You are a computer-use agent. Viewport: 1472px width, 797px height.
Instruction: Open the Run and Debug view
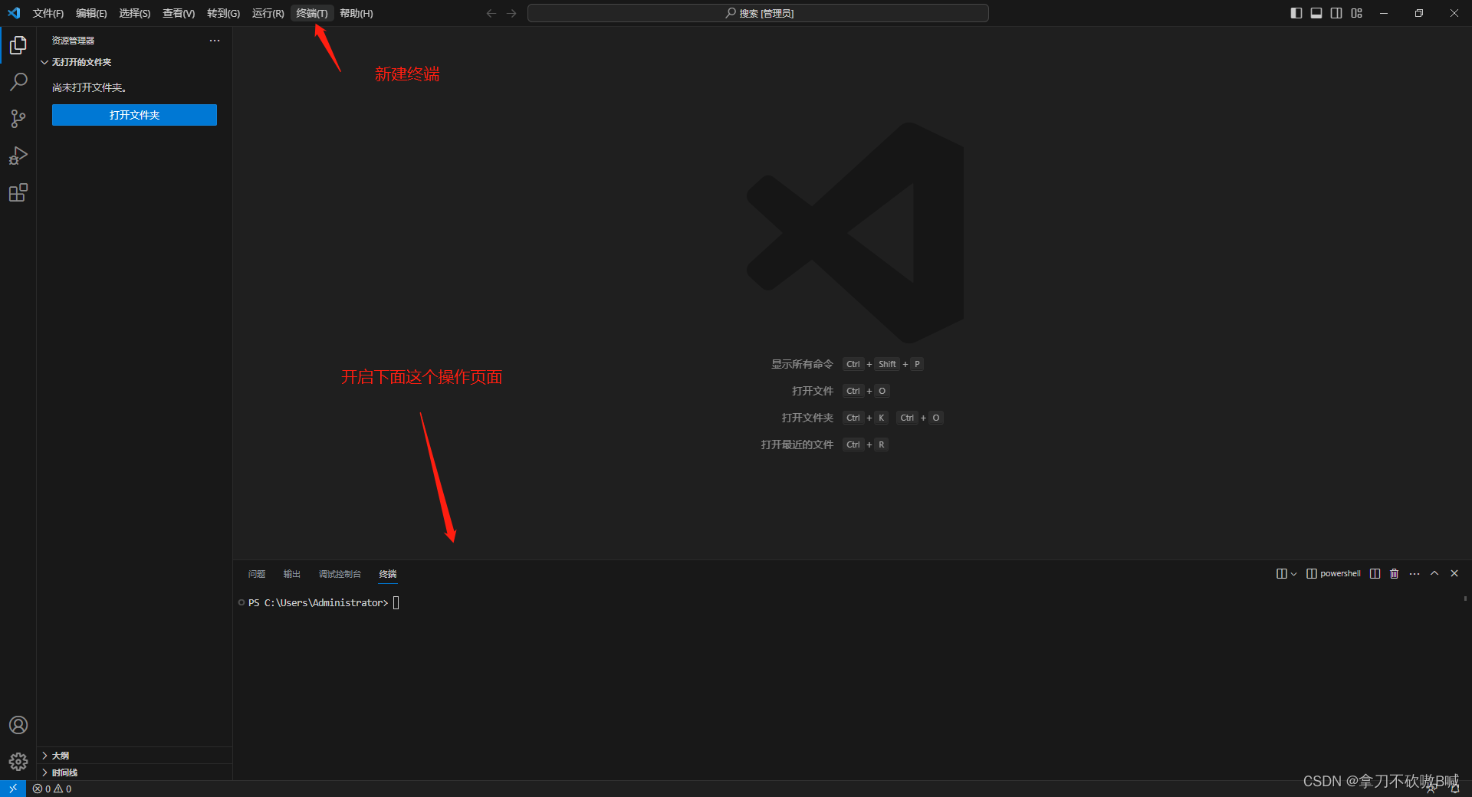click(18, 156)
